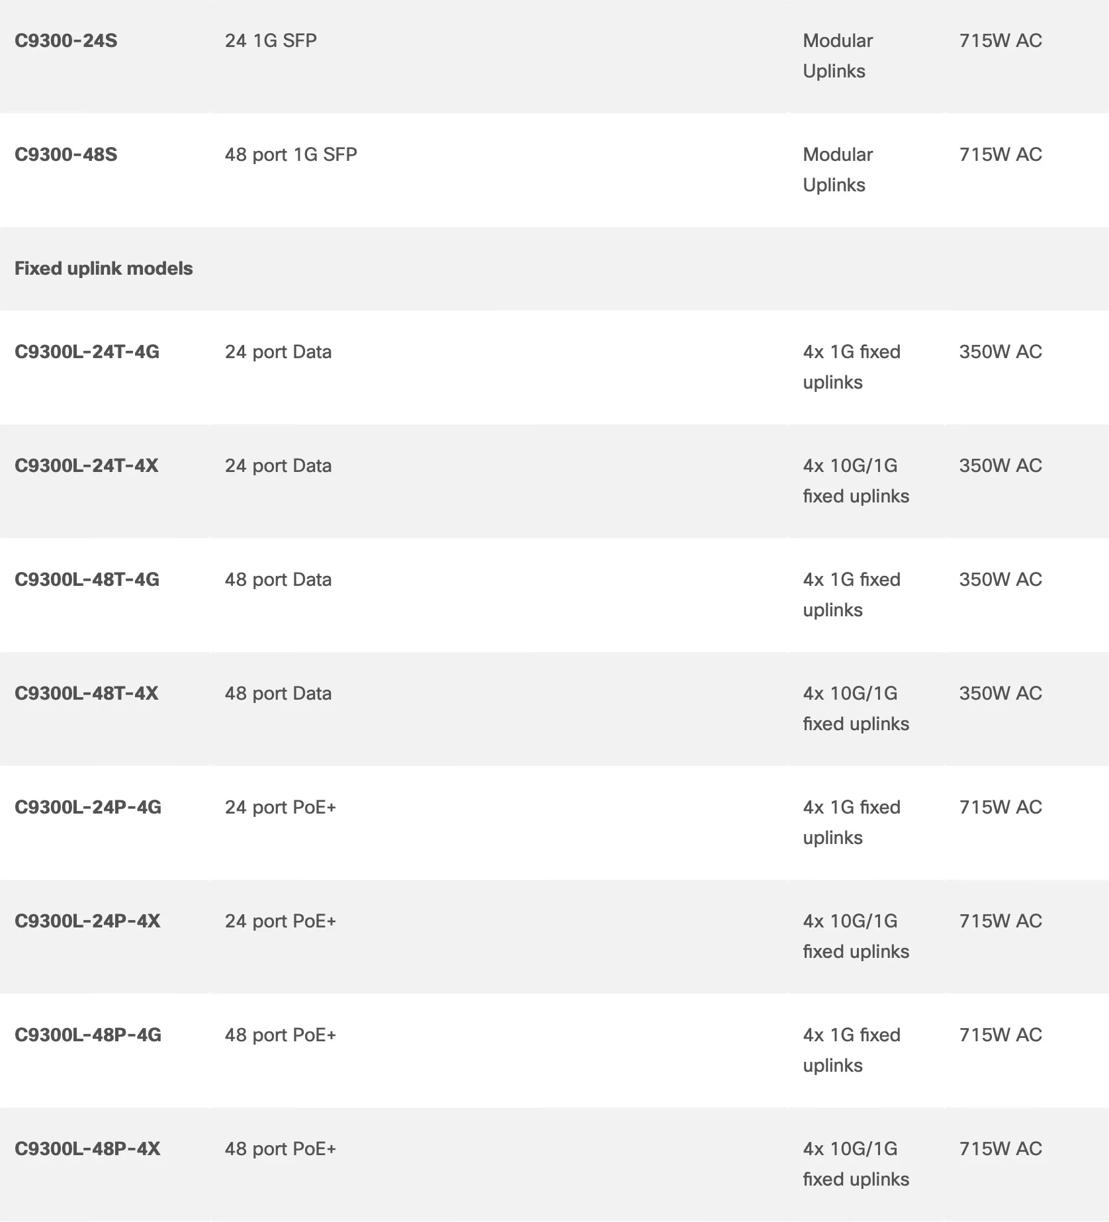Screen dimensions: 1109x1222
Task: Click the C9300L-48P-4G model name
Action: 87,1035
